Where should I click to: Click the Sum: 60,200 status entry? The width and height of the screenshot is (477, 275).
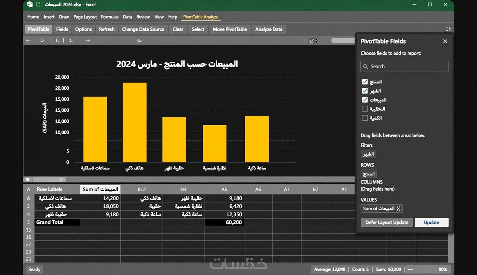pos(389,269)
